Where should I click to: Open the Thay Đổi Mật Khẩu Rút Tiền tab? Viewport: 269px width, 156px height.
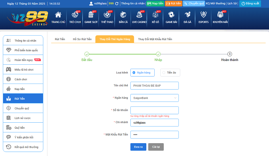(x=155, y=39)
